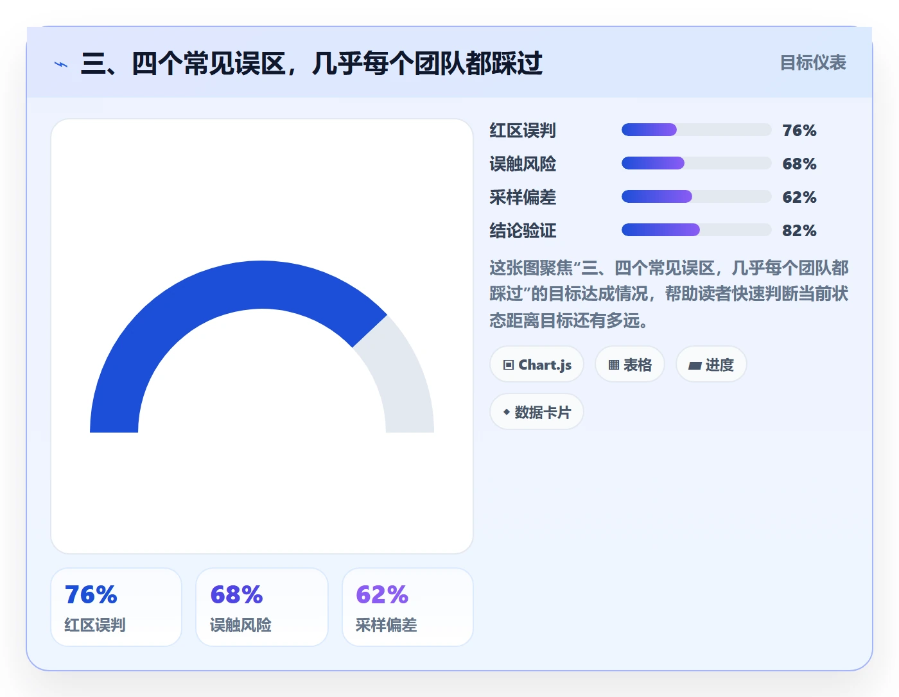Click the 76% value next to the progress bar
The width and height of the screenshot is (899, 697).
799,130
